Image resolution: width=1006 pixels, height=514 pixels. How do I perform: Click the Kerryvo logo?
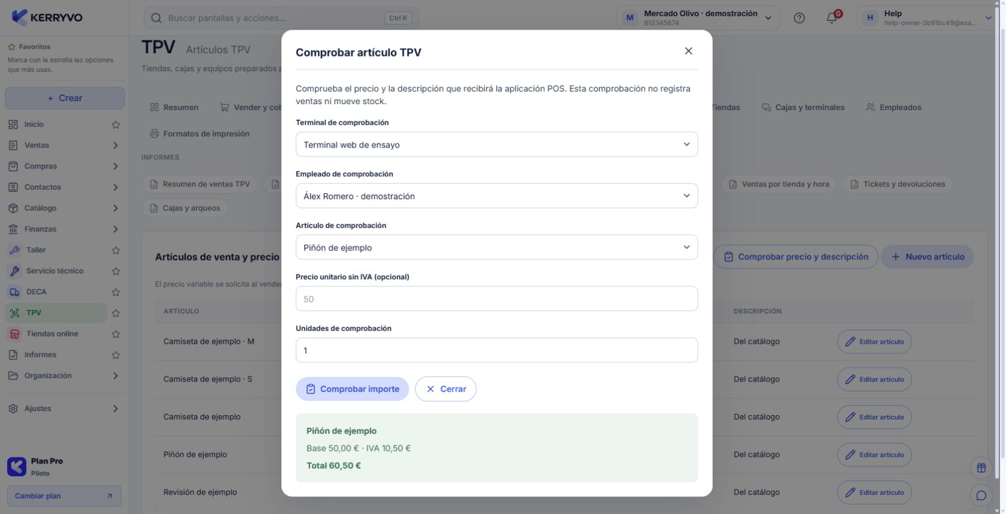point(48,17)
